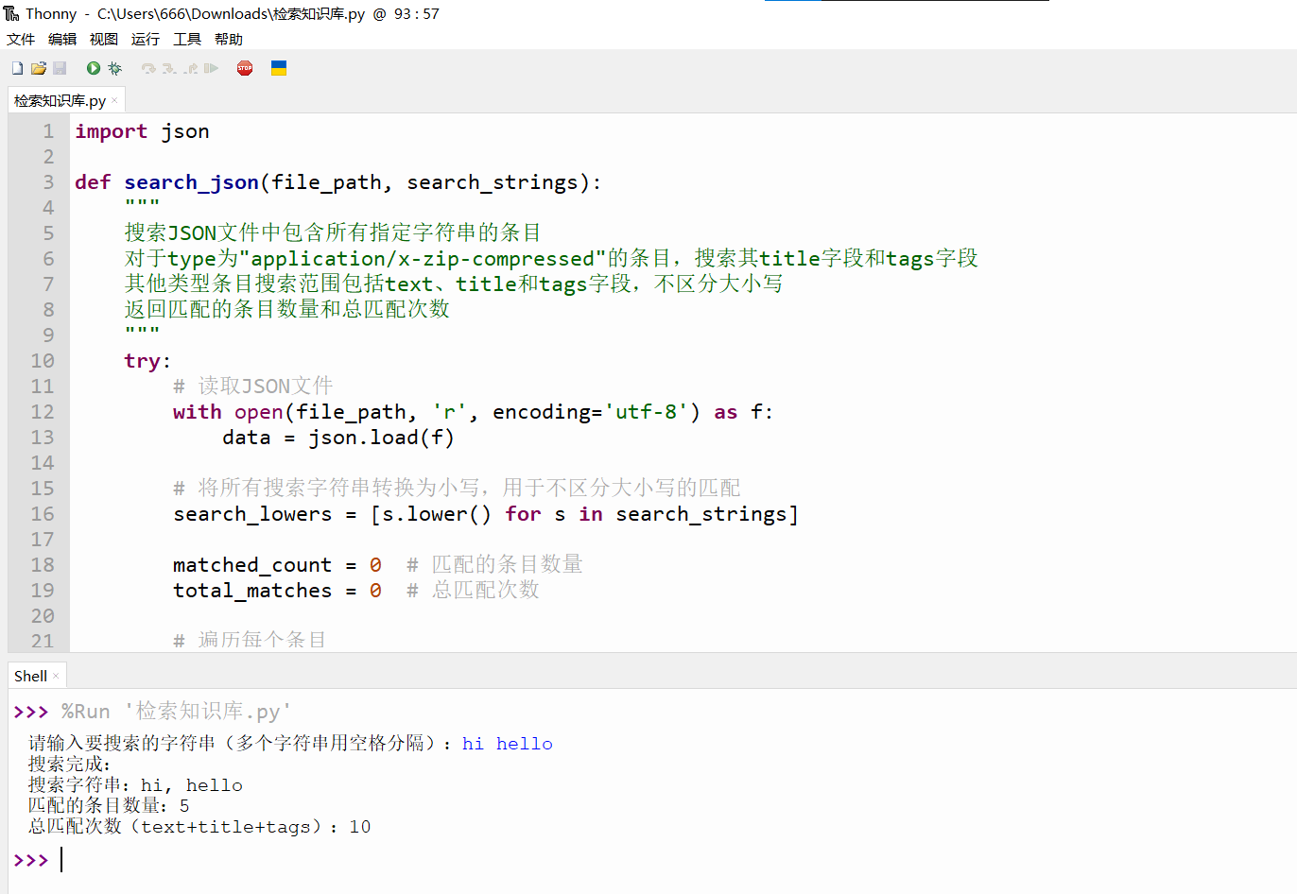
Task: Click the search_lowers assignment line
Action: (486, 514)
